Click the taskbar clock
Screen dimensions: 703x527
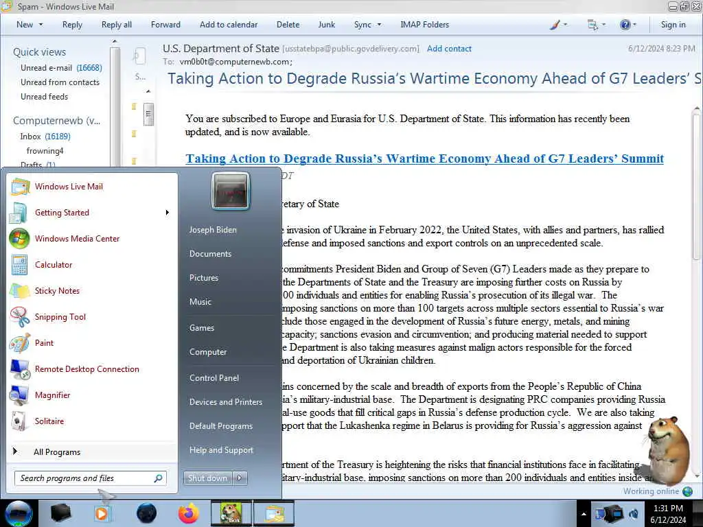point(668,514)
